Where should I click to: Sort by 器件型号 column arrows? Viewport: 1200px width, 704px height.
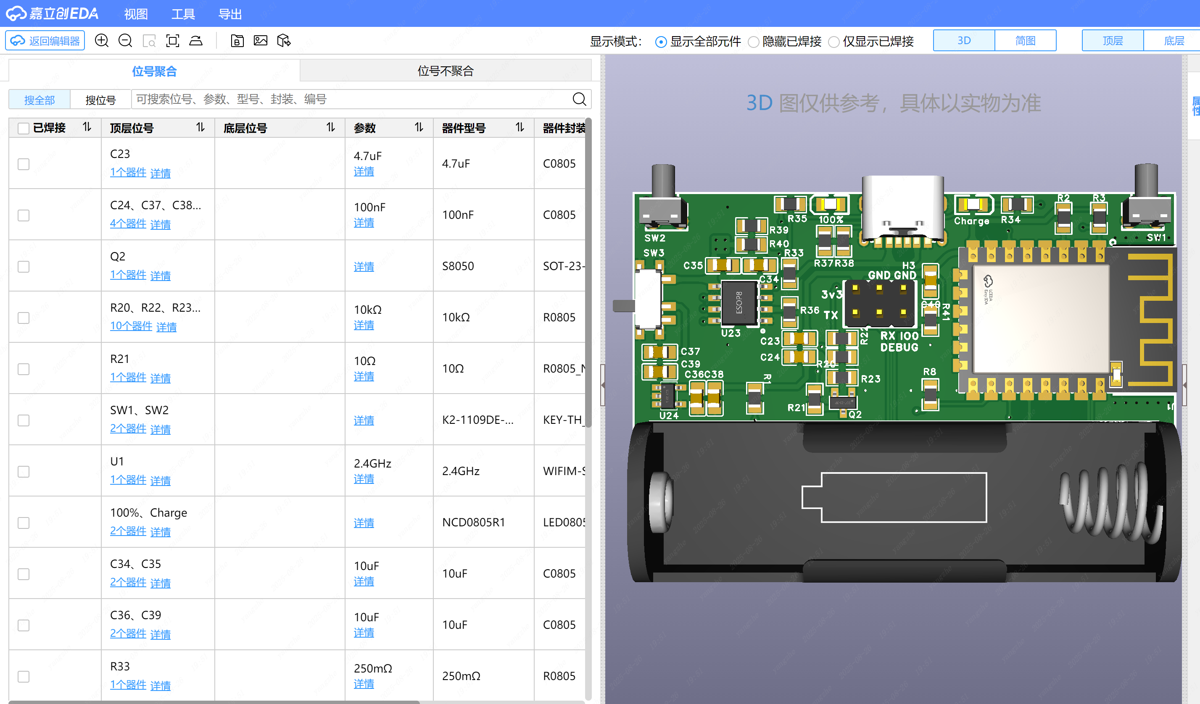tap(520, 127)
